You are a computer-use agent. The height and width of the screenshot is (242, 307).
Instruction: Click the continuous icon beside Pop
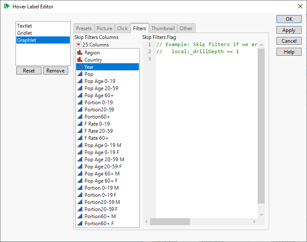coord(80,74)
